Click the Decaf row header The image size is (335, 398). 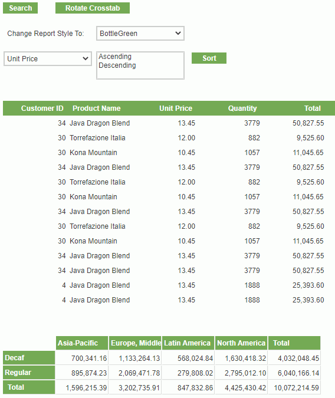click(x=29, y=358)
